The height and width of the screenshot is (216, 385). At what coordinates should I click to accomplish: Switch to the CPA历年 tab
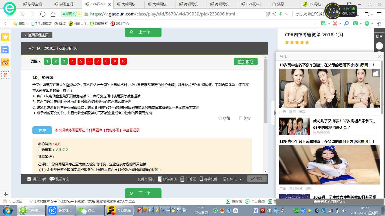click(x=253, y=4)
